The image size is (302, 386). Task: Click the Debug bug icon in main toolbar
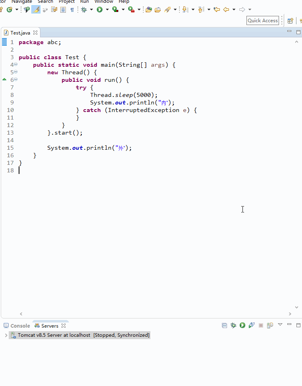tap(84, 10)
